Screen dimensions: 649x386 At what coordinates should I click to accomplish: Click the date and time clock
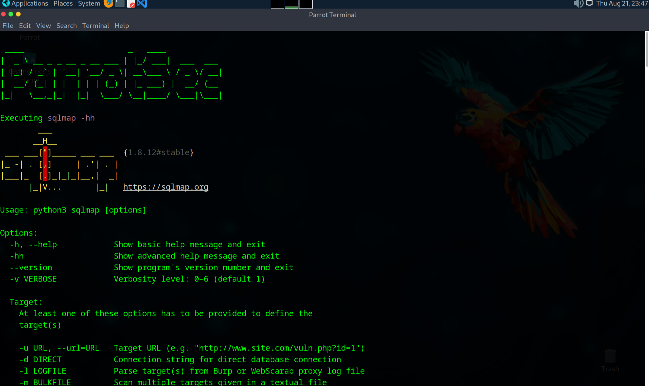(622, 4)
